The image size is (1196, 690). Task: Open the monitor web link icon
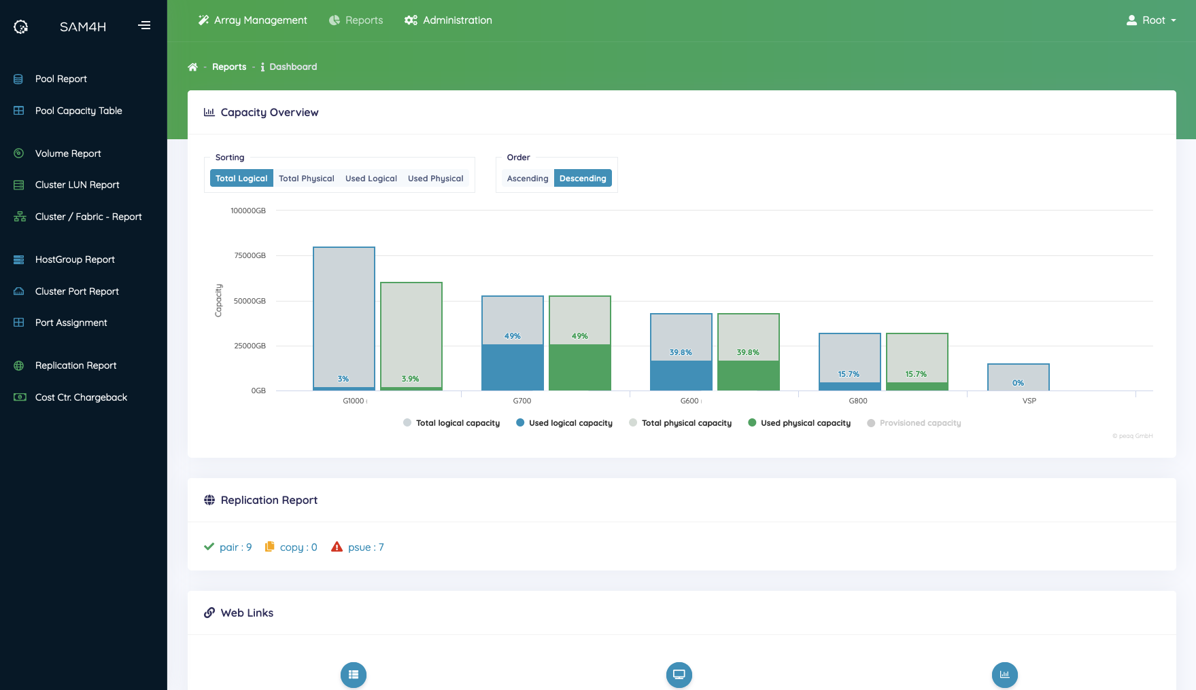[x=679, y=674]
